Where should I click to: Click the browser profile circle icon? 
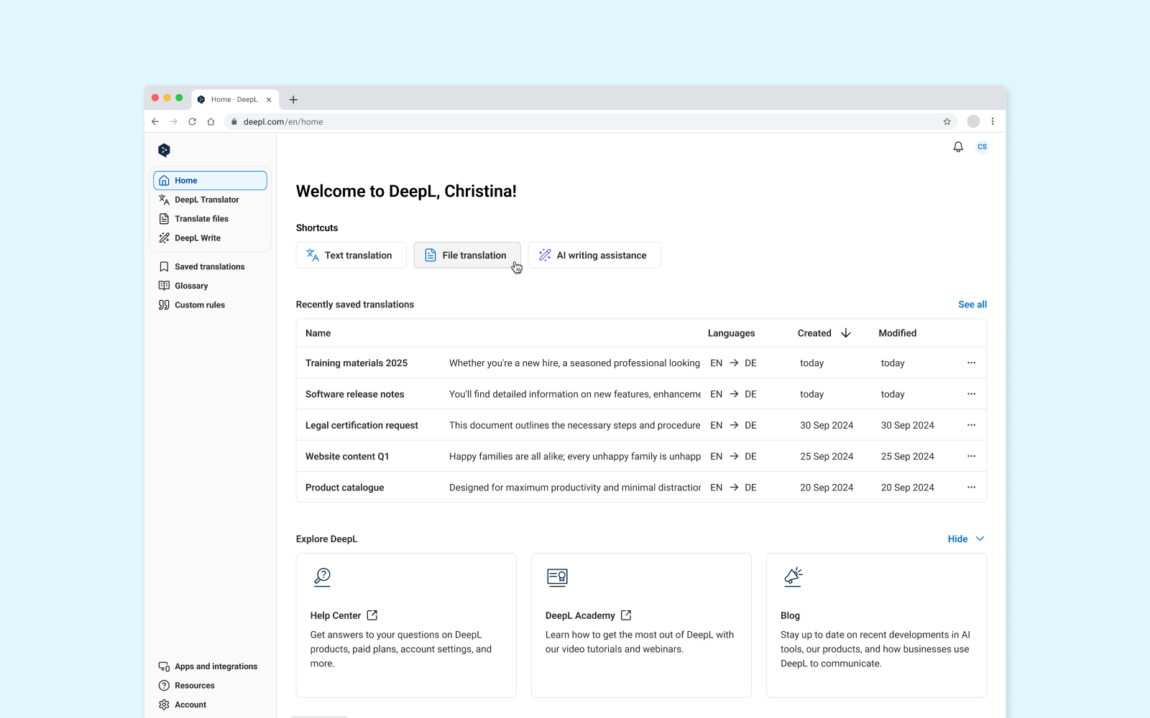click(973, 121)
